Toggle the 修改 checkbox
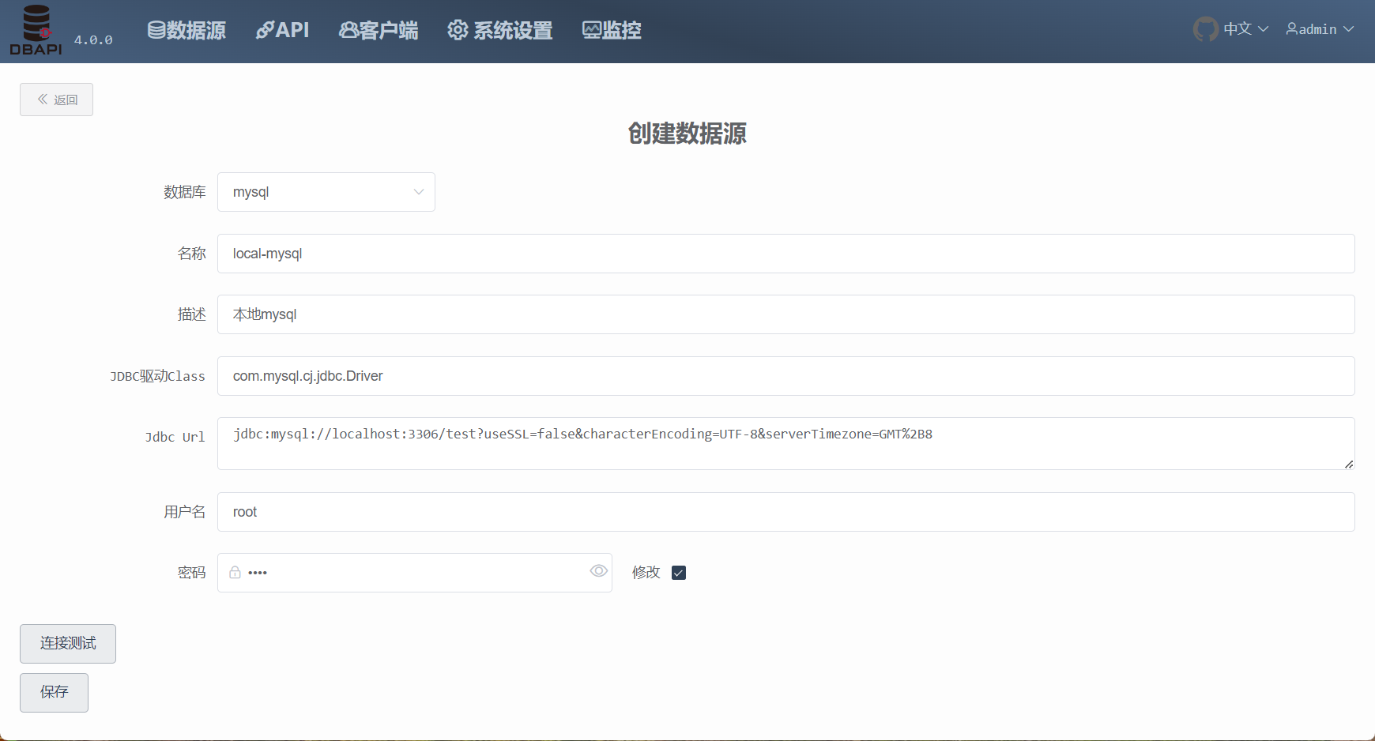The image size is (1375, 741). (x=679, y=573)
